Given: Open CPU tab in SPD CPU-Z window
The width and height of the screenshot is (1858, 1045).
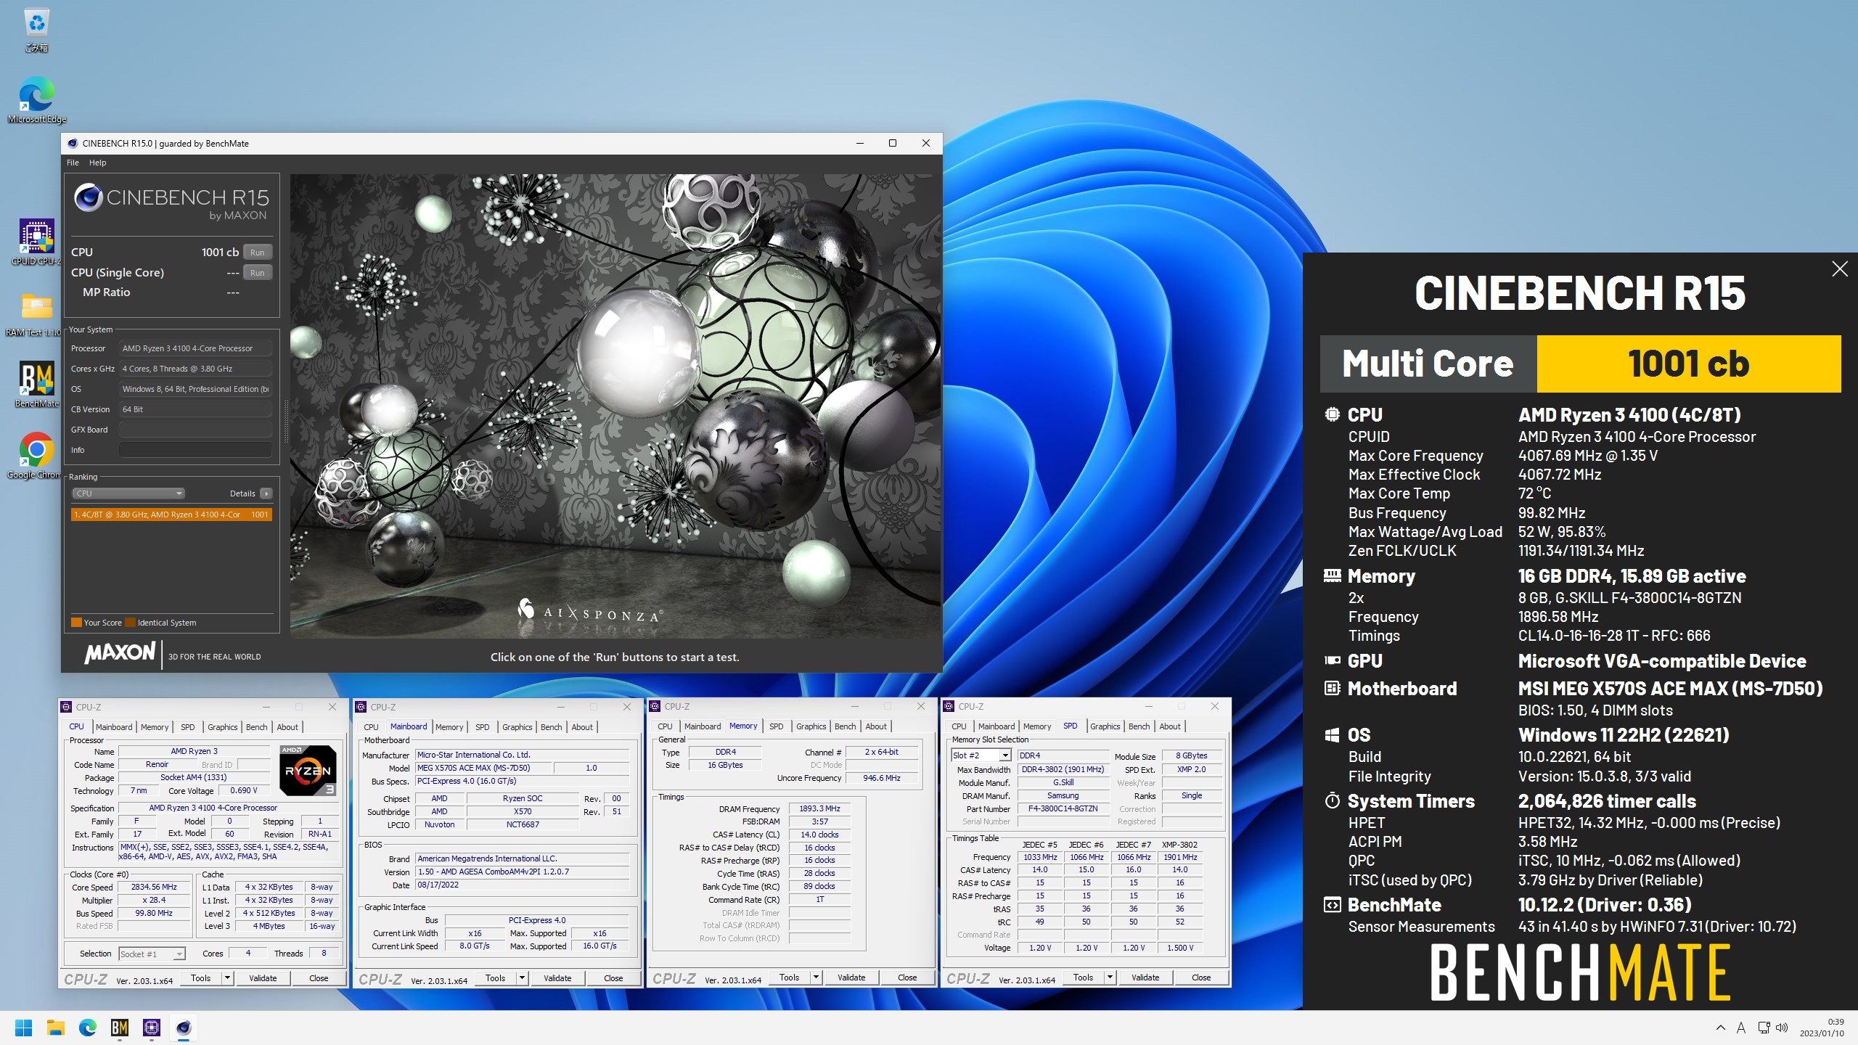Looking at the screenshot, I should coord(959,726).
